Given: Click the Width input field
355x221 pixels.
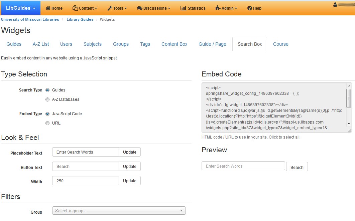Looking at the screenshot, I should (x=86, y=181).
